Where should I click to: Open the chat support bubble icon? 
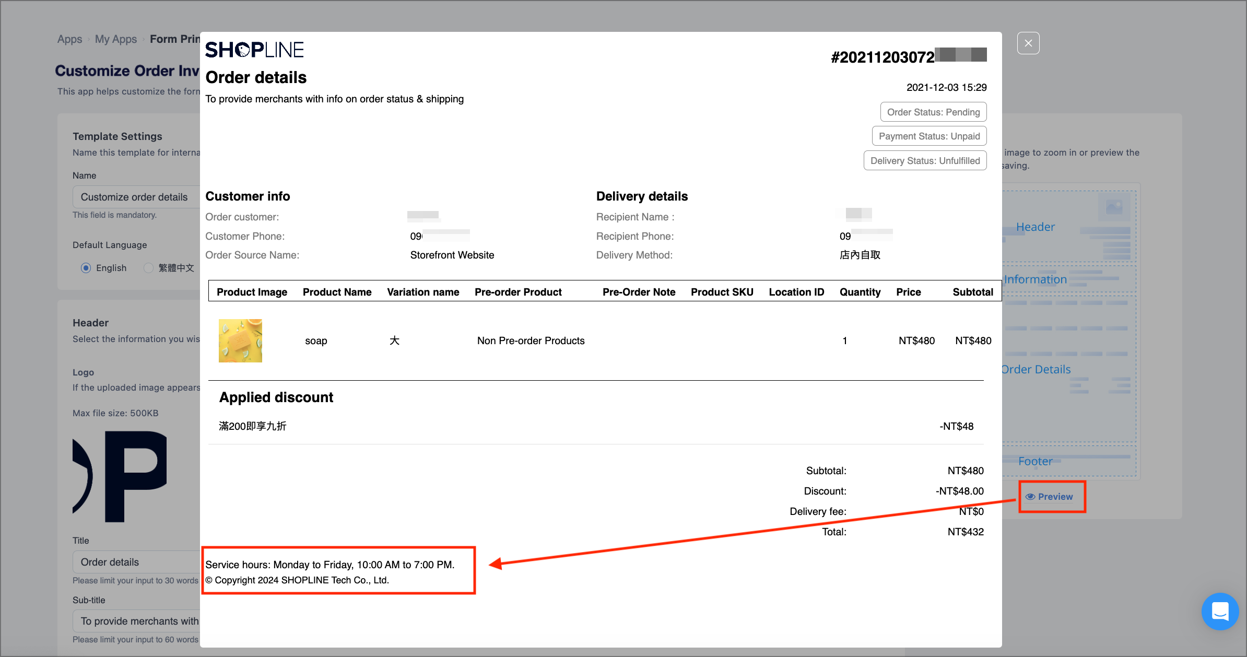pos(1220,611)
